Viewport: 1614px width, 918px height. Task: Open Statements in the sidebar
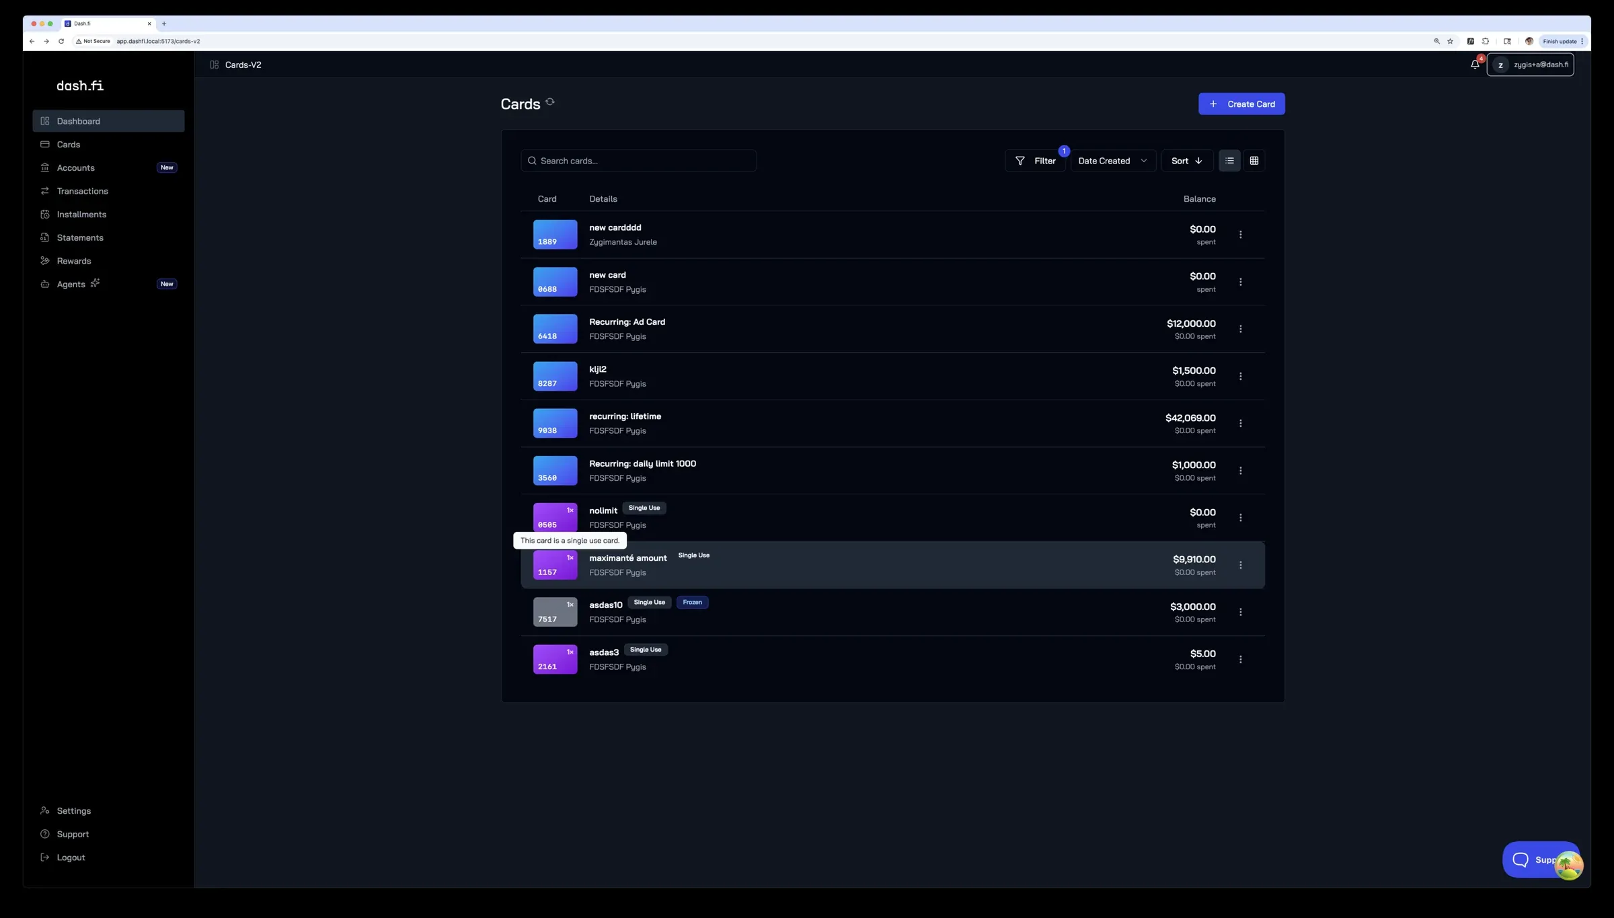(x=108, y=237)
